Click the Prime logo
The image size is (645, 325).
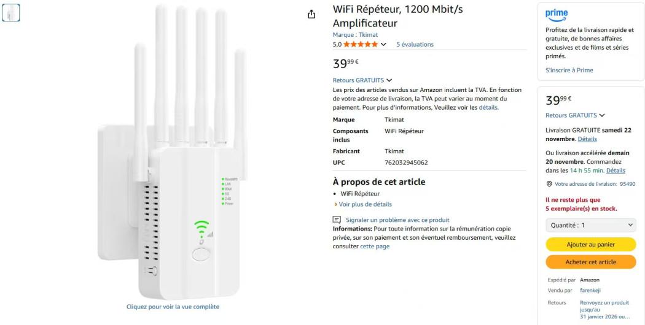(x=557, y=14)
